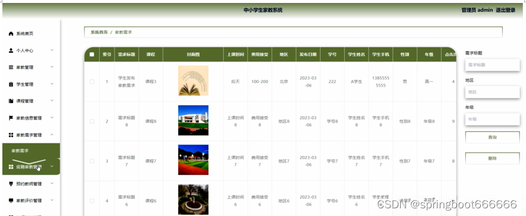Open the building cover image in row 2
Image resolution: width=526 pixels, height=216 pixels.
point(193,120)
